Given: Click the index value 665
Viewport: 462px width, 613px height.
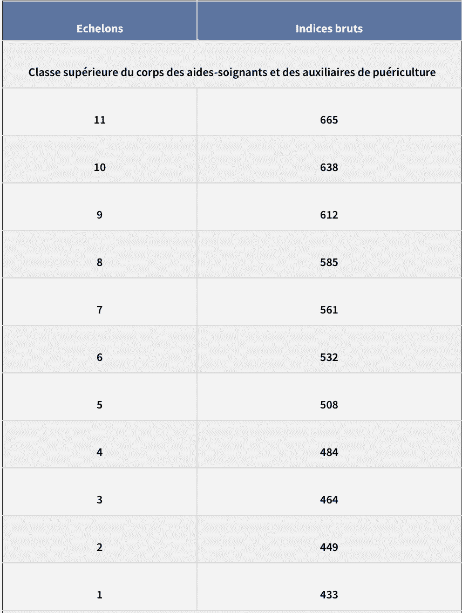Looking at the screenshot, I should point(329,120).
